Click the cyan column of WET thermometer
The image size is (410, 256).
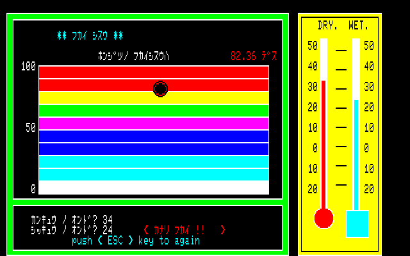point(356,155)
